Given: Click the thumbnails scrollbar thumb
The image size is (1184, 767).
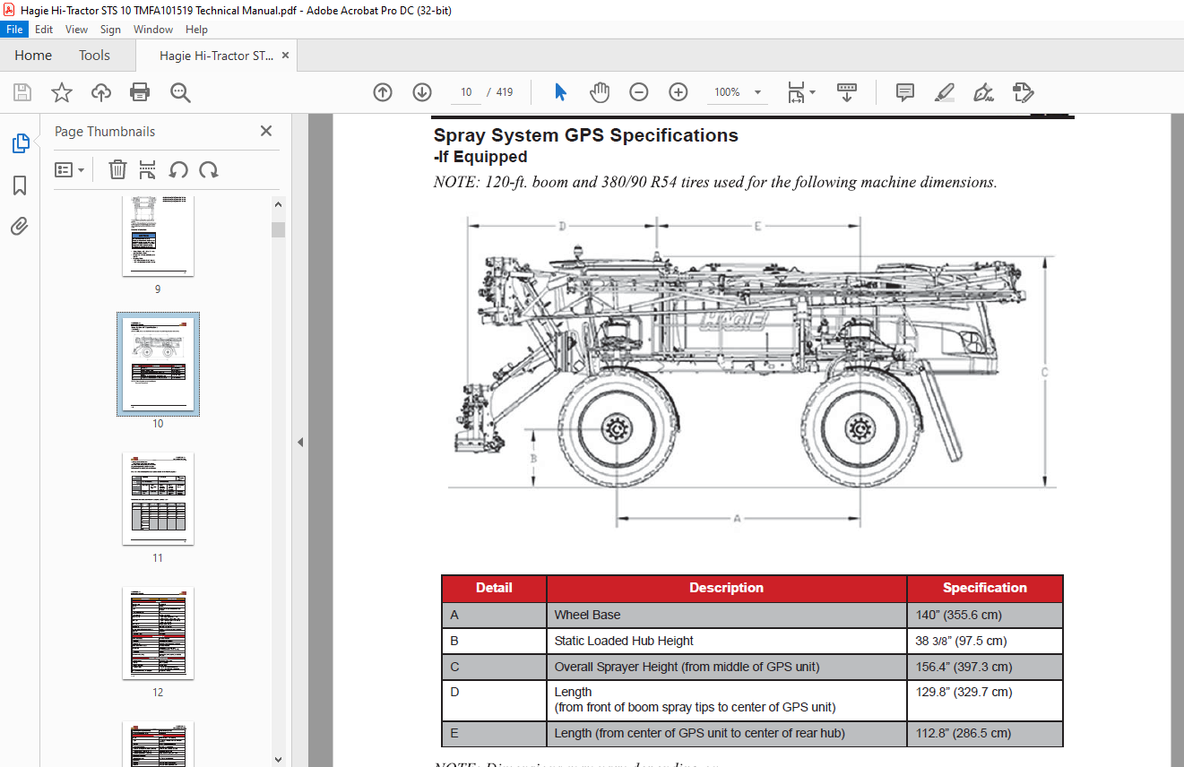Looking at the screenshot, I should (x=278, y=229).
